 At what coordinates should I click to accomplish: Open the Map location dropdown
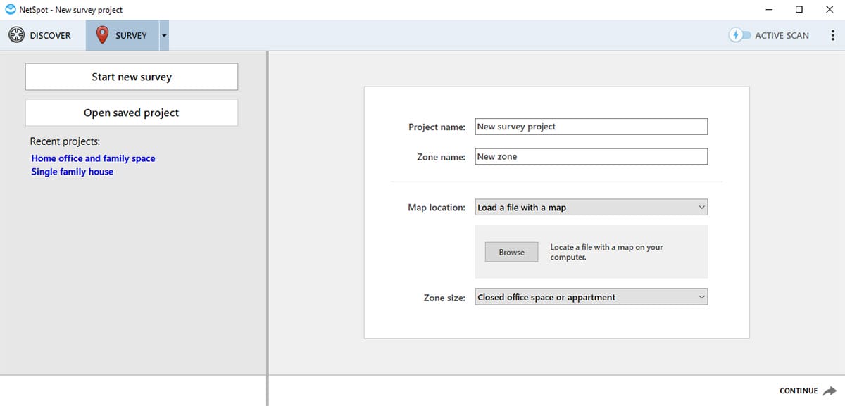591,208
